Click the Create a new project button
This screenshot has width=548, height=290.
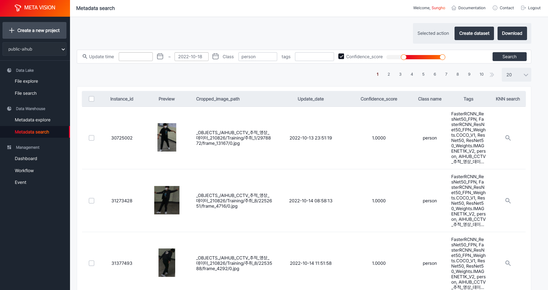(34, 31)
